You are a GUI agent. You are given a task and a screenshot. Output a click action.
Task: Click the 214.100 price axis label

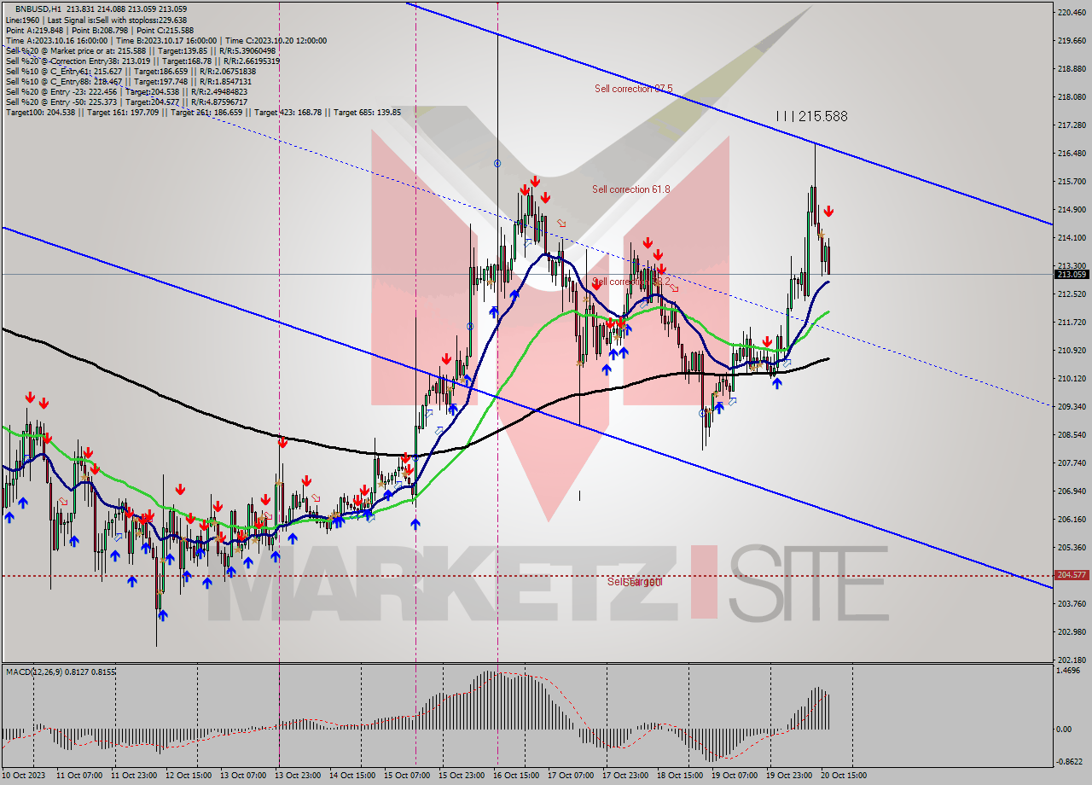coord(1072,238)
